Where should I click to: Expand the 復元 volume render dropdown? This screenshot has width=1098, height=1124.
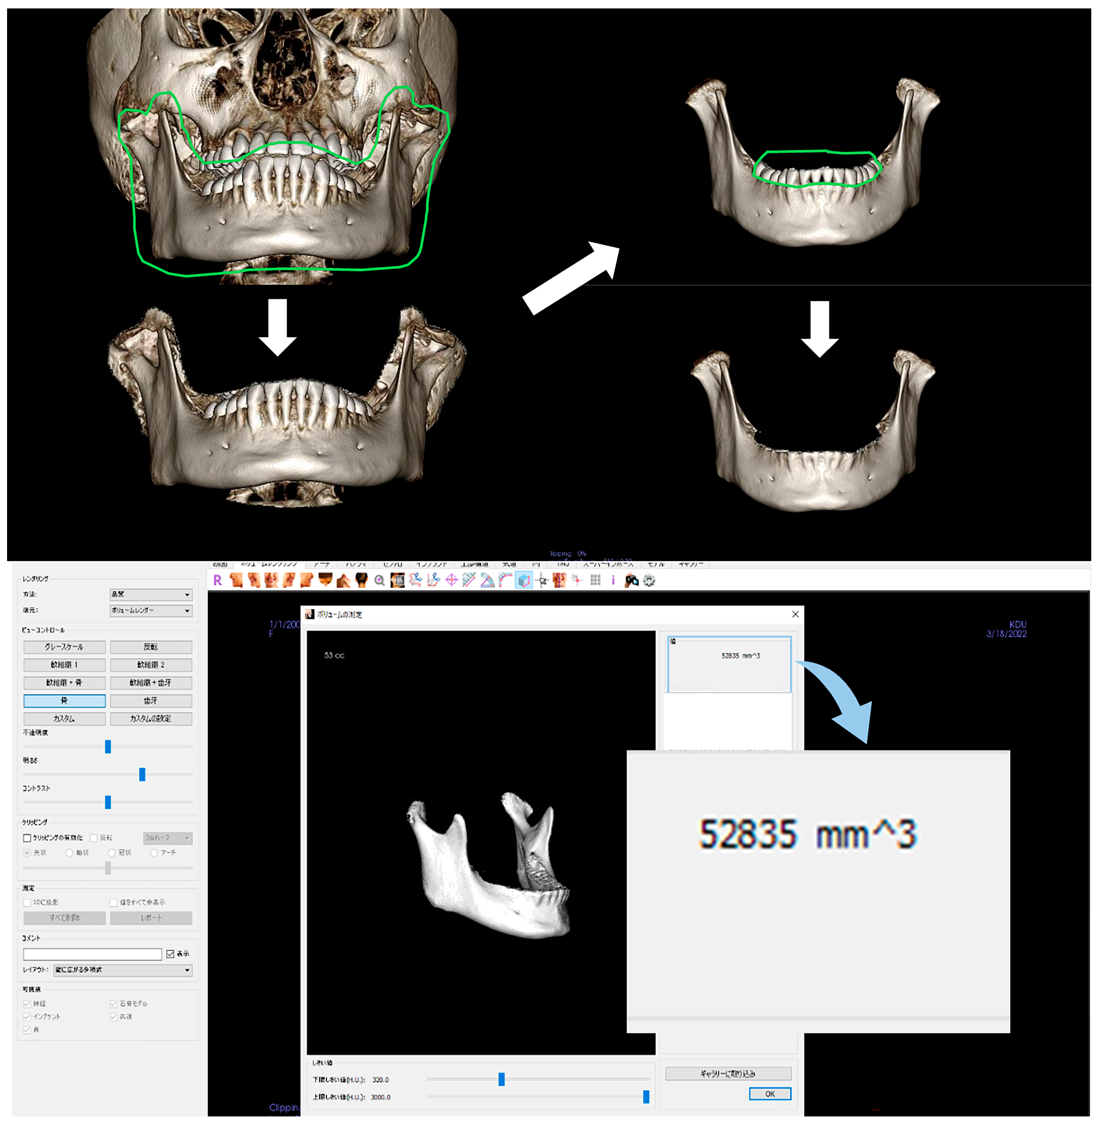[150, 611]
